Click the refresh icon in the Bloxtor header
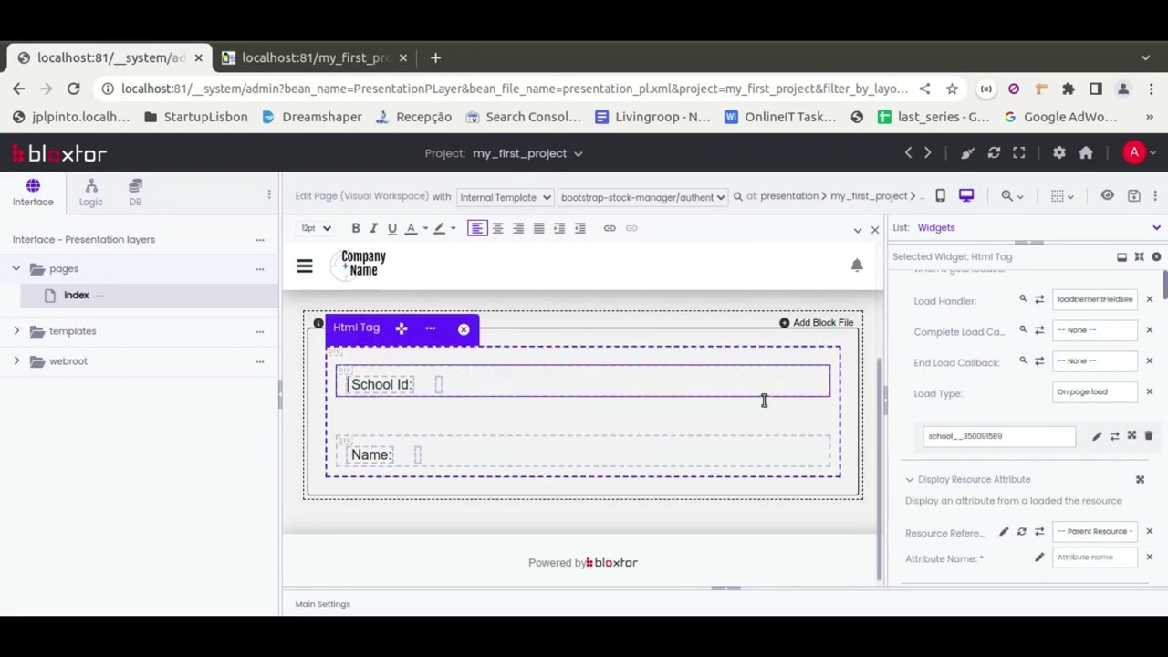 (994, 153)
